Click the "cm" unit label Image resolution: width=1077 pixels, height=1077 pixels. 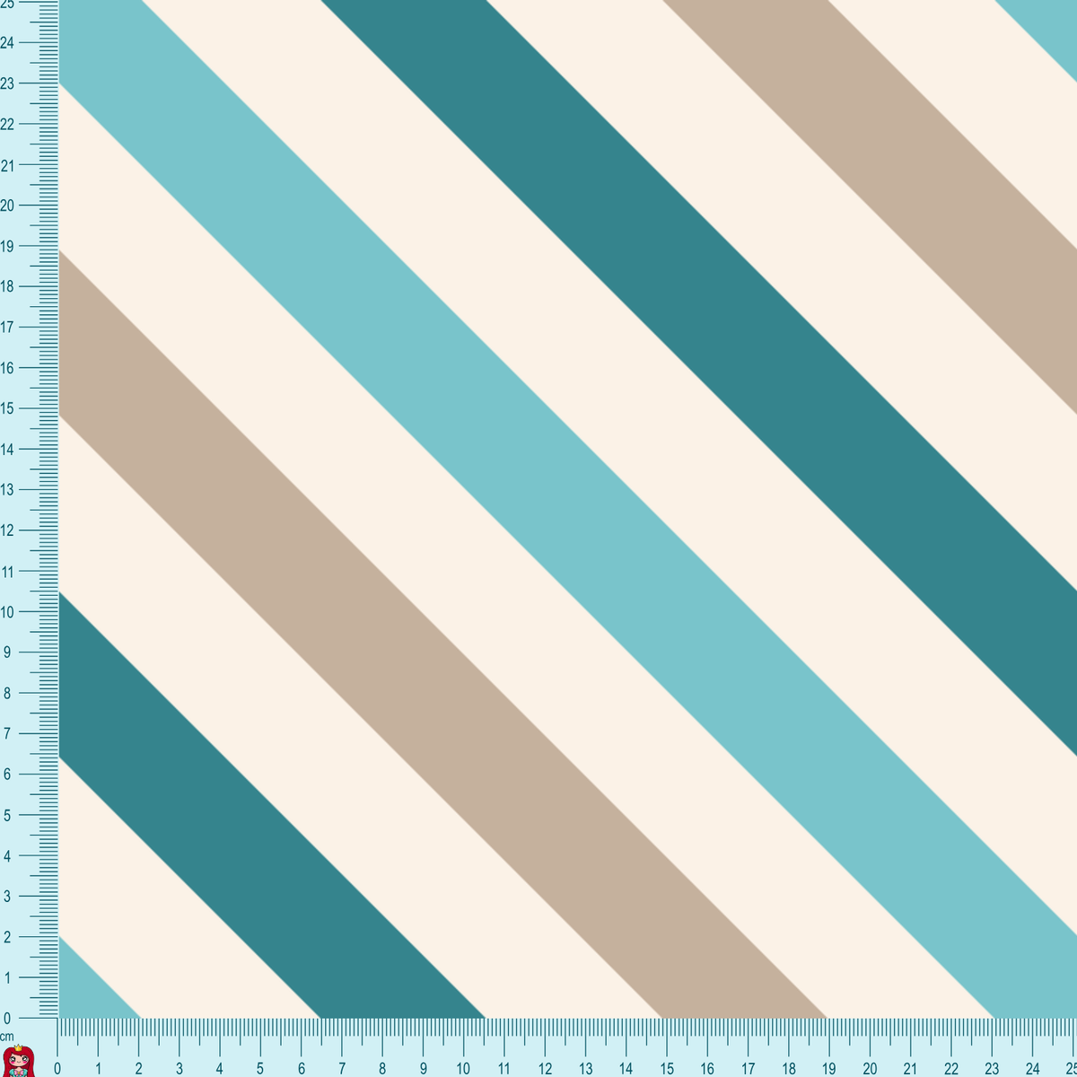7,1037
